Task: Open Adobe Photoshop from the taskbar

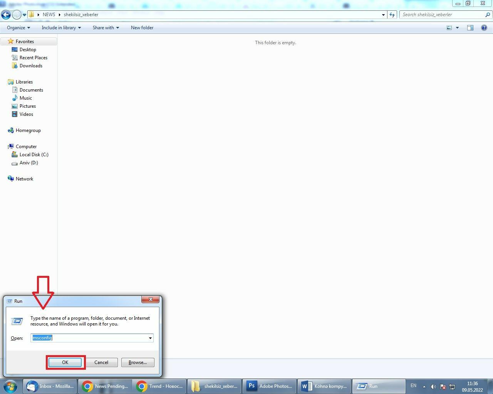Action: (270, 386)
